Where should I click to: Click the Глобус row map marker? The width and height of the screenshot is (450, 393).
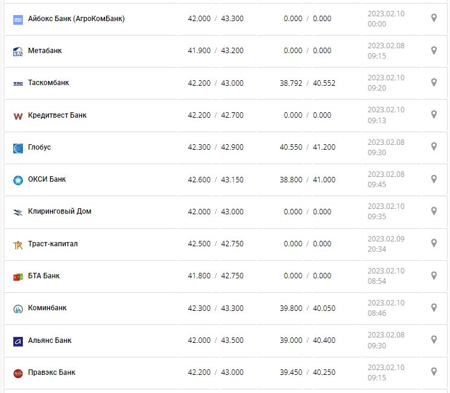coord(434,147)
